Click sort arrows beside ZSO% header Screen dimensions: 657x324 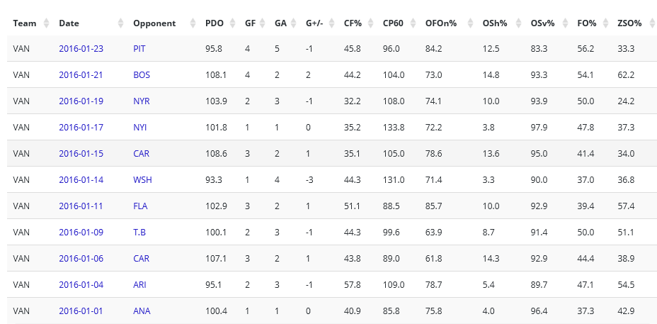coord(650,23)
